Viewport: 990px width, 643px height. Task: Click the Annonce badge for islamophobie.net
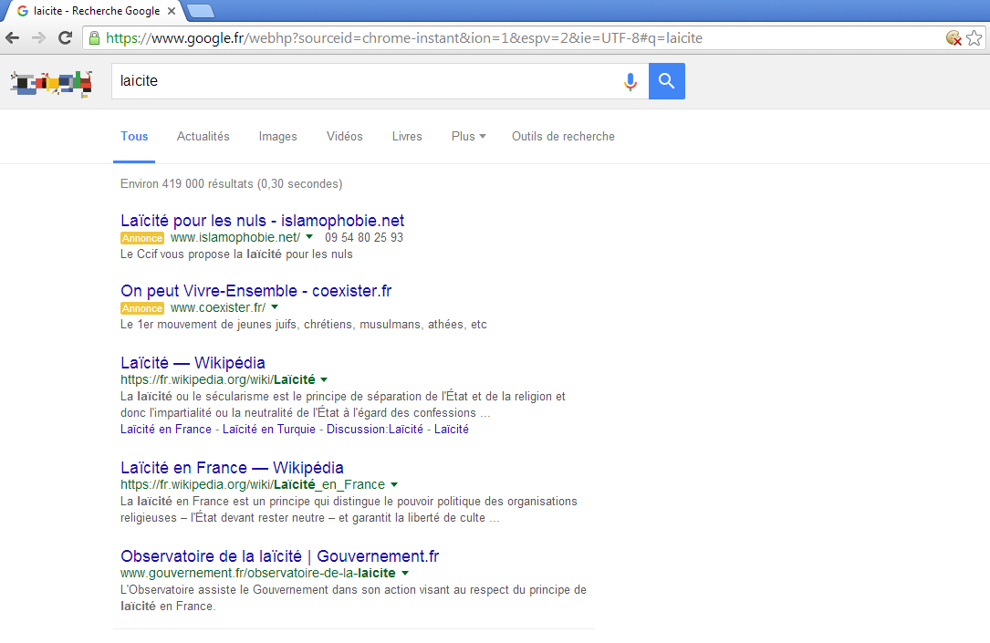pos(142,238)
